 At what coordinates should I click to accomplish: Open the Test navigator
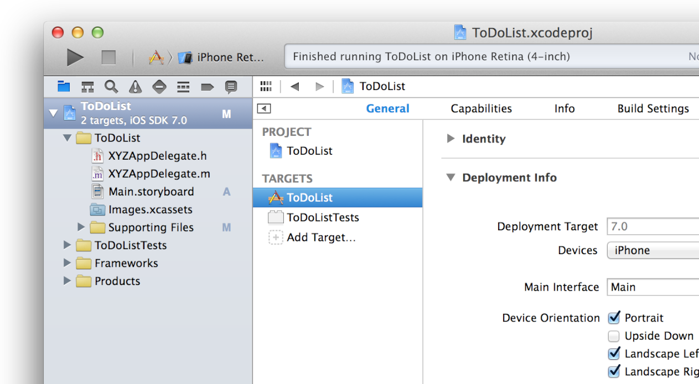tap(159, 87)
